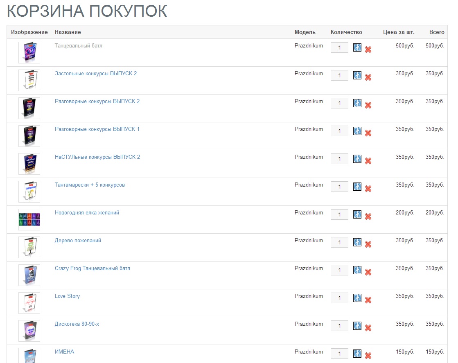Remove Дискотека 80-90-х from cart

(x=368, y=328)
